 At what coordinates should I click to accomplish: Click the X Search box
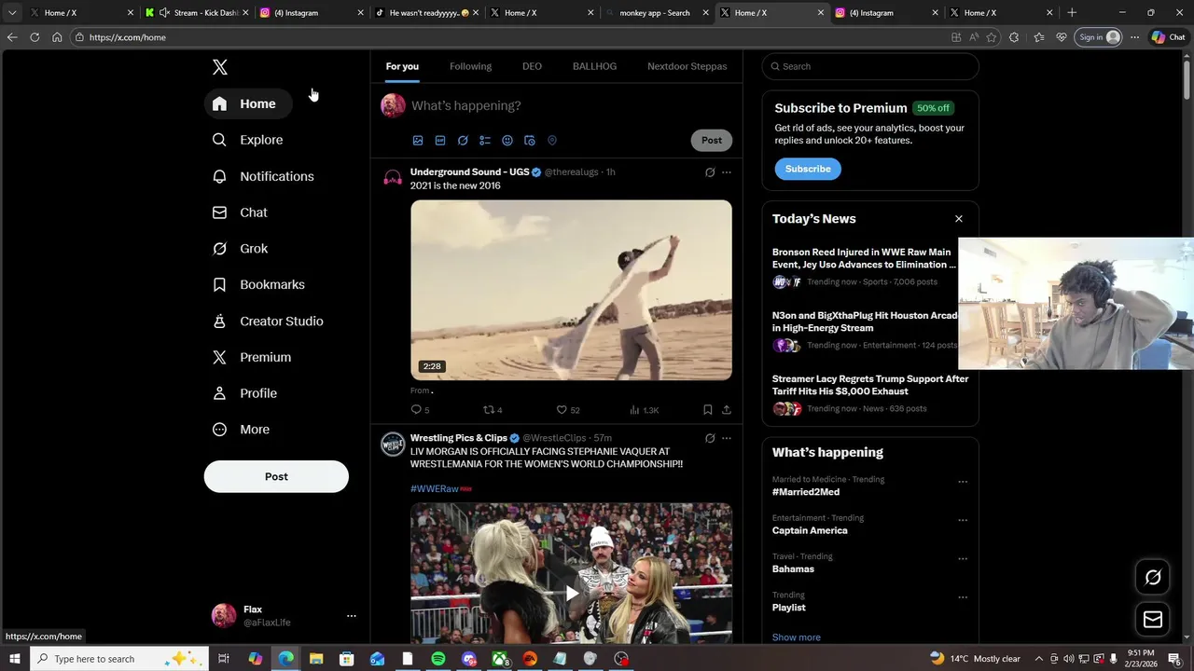870,66
